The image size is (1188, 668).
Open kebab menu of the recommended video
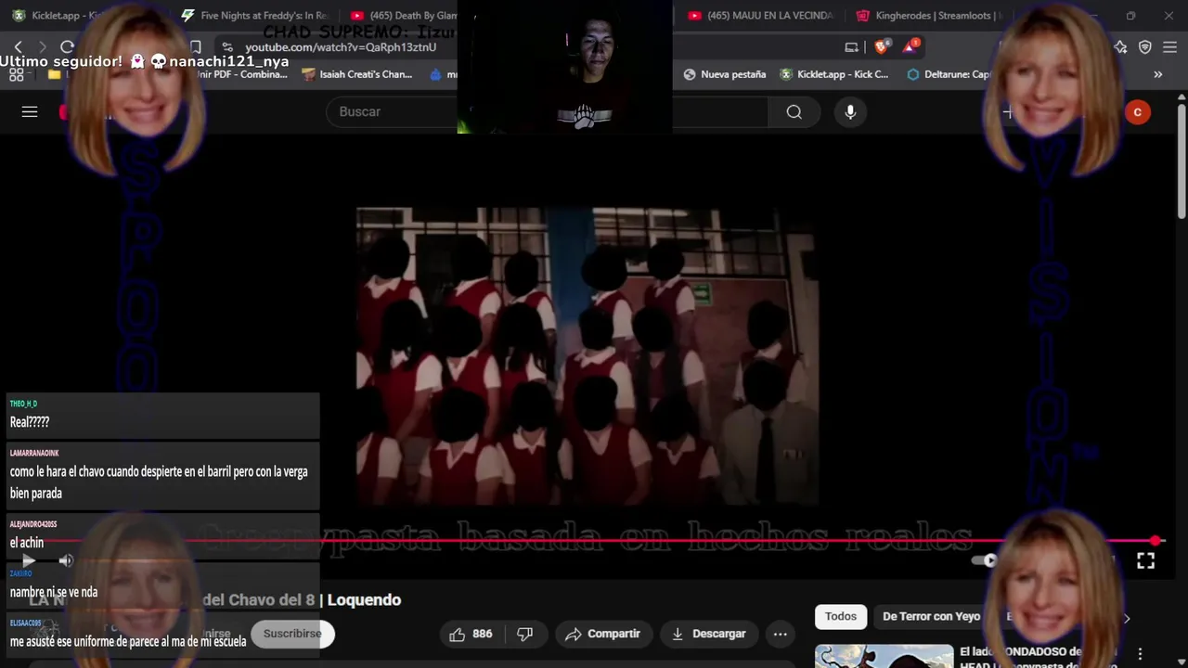tap(1140, 653)
